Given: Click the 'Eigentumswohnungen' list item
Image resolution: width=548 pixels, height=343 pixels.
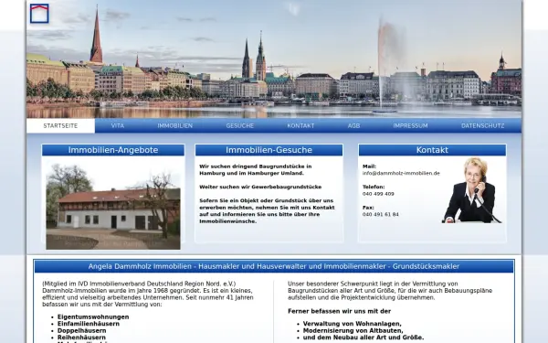Looking at the screenshot, I should point(93,316).
